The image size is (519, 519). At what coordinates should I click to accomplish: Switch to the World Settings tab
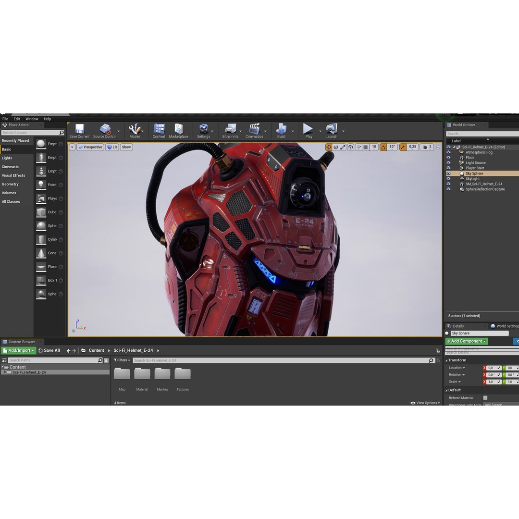click(x=505, y=326)
